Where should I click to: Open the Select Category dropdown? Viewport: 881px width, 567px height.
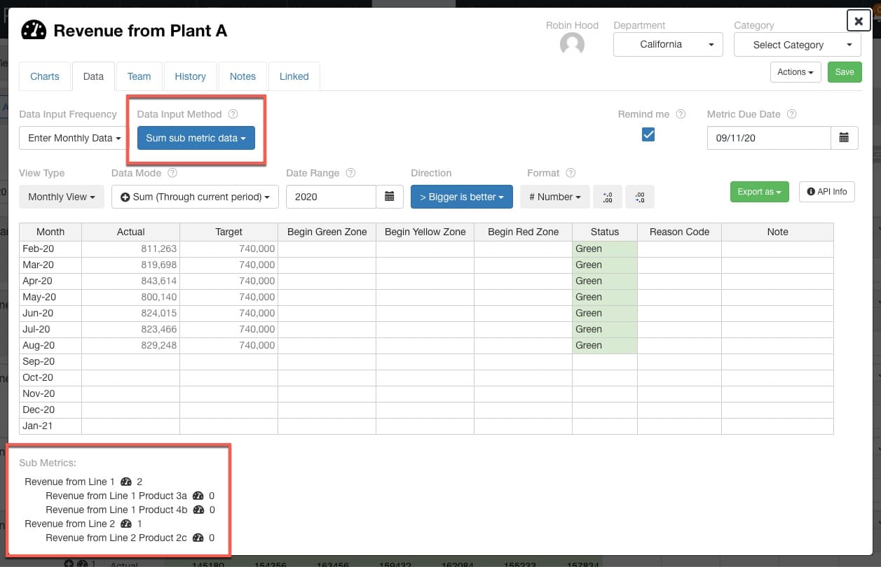tap(798, 44)
